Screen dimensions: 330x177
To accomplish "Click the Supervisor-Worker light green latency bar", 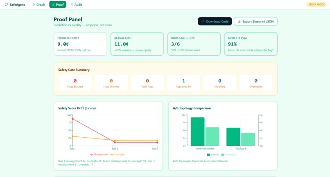I will pos(212,136).
